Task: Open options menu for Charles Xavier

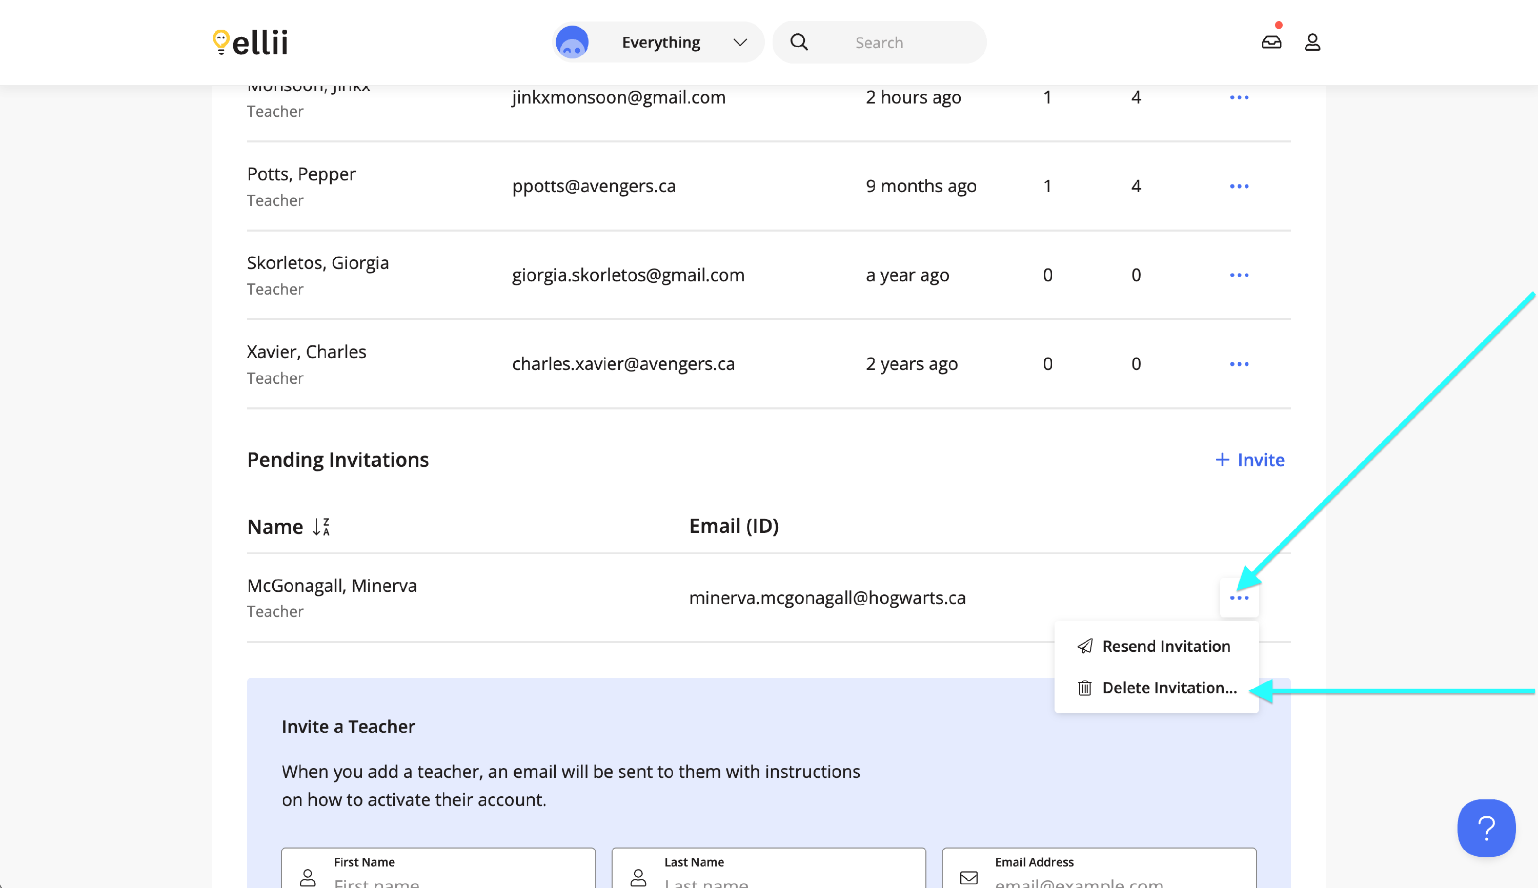Action: (1239, 364)
